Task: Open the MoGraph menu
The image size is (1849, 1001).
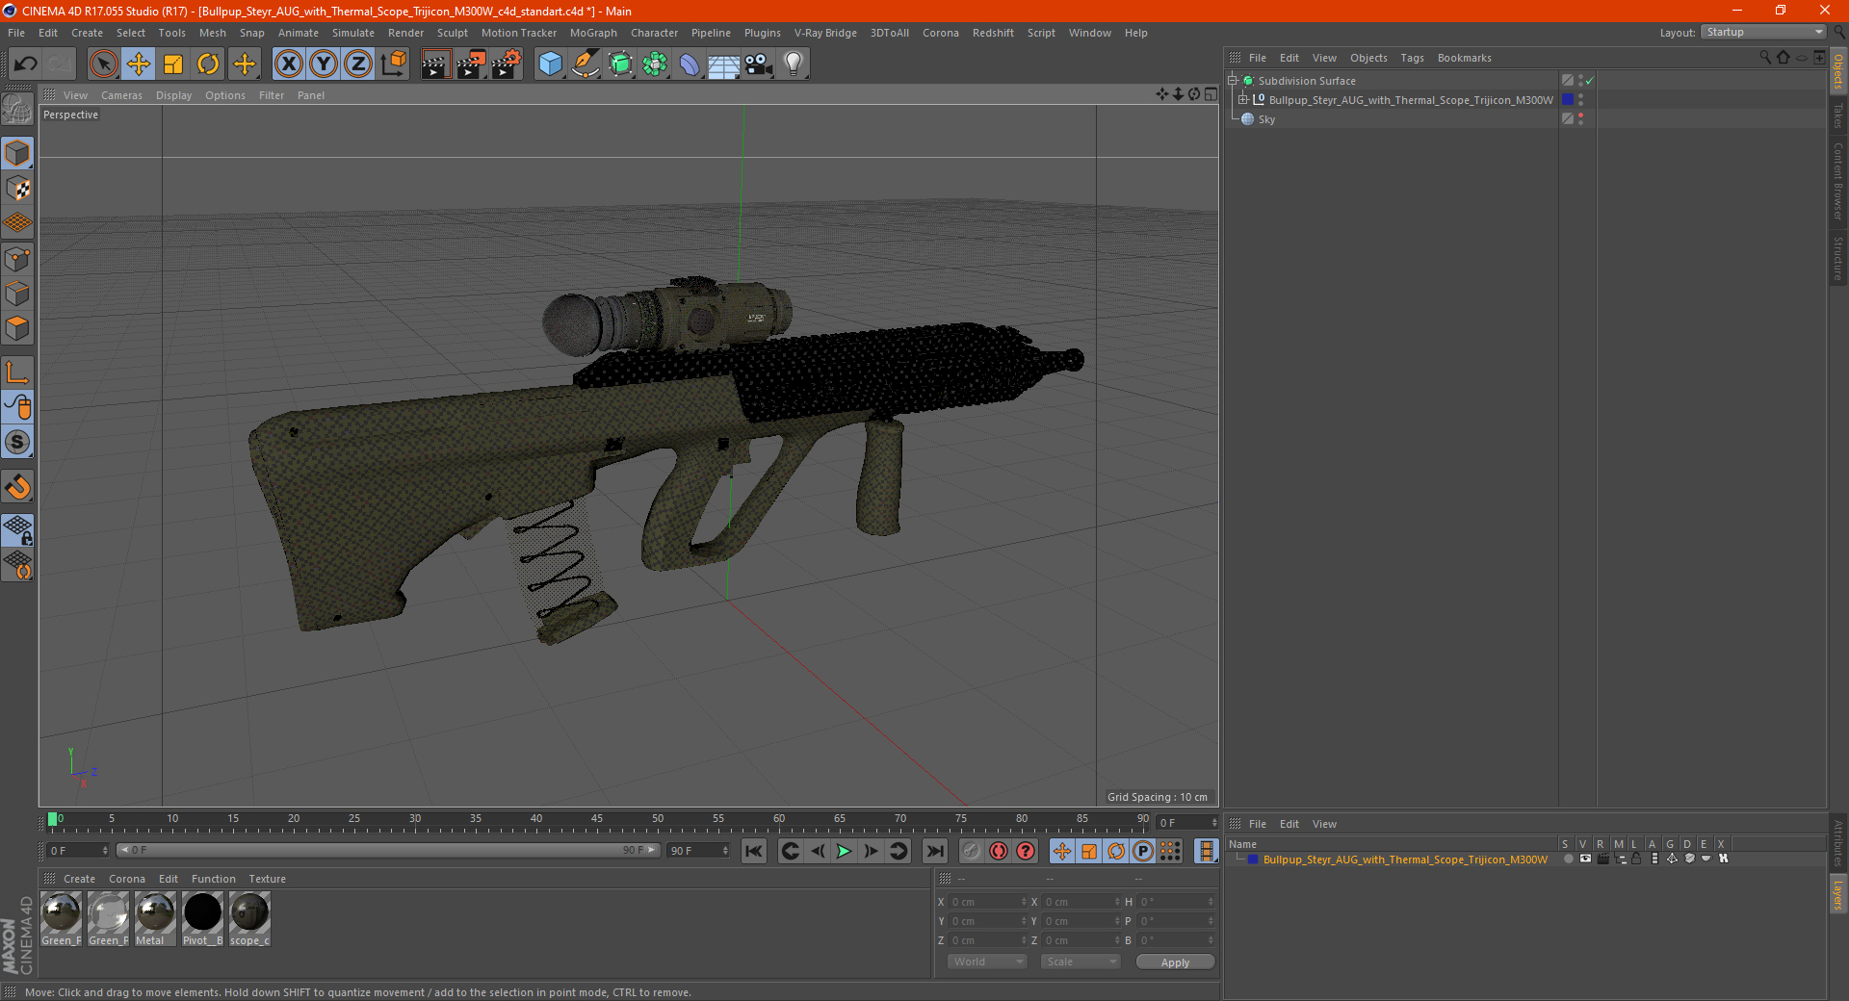Action: [x=593, y=33]
